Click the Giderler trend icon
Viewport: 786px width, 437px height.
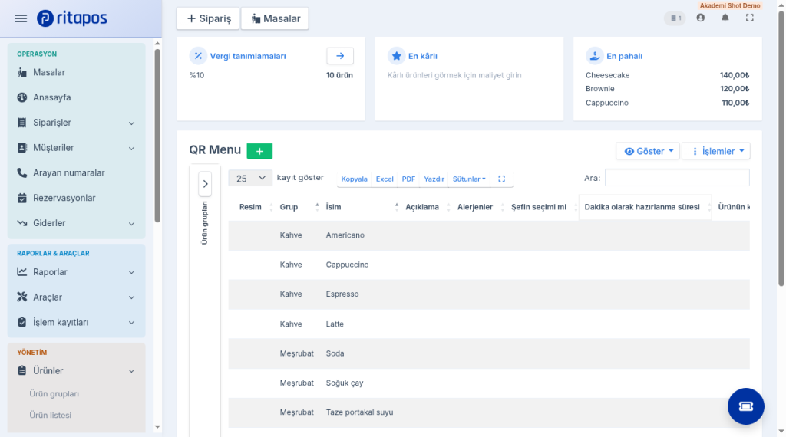pyautogui.click(x=22, y=223)
